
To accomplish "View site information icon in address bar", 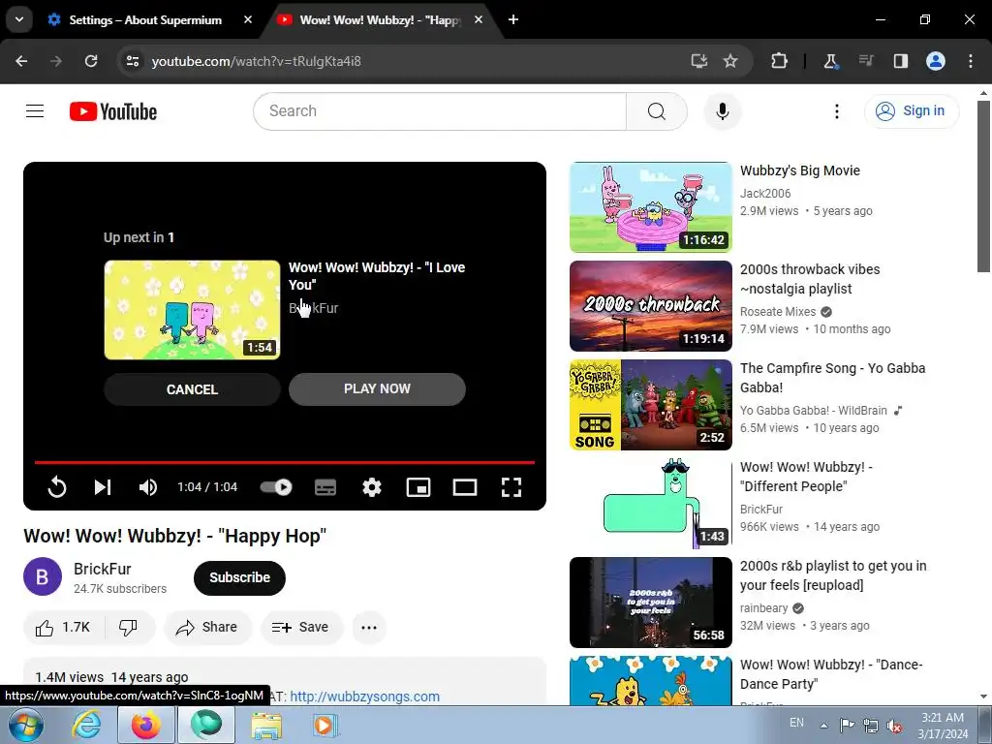I will coord(132,61).
